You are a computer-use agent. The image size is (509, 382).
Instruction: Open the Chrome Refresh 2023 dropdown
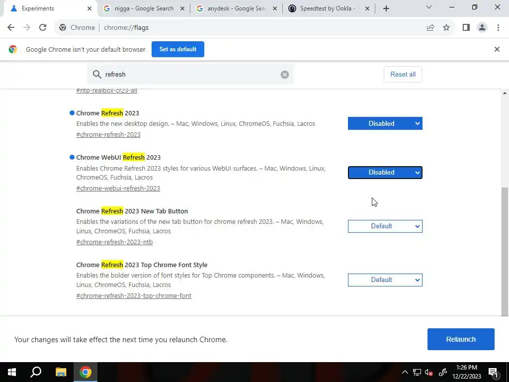click(x=385, y=123)
